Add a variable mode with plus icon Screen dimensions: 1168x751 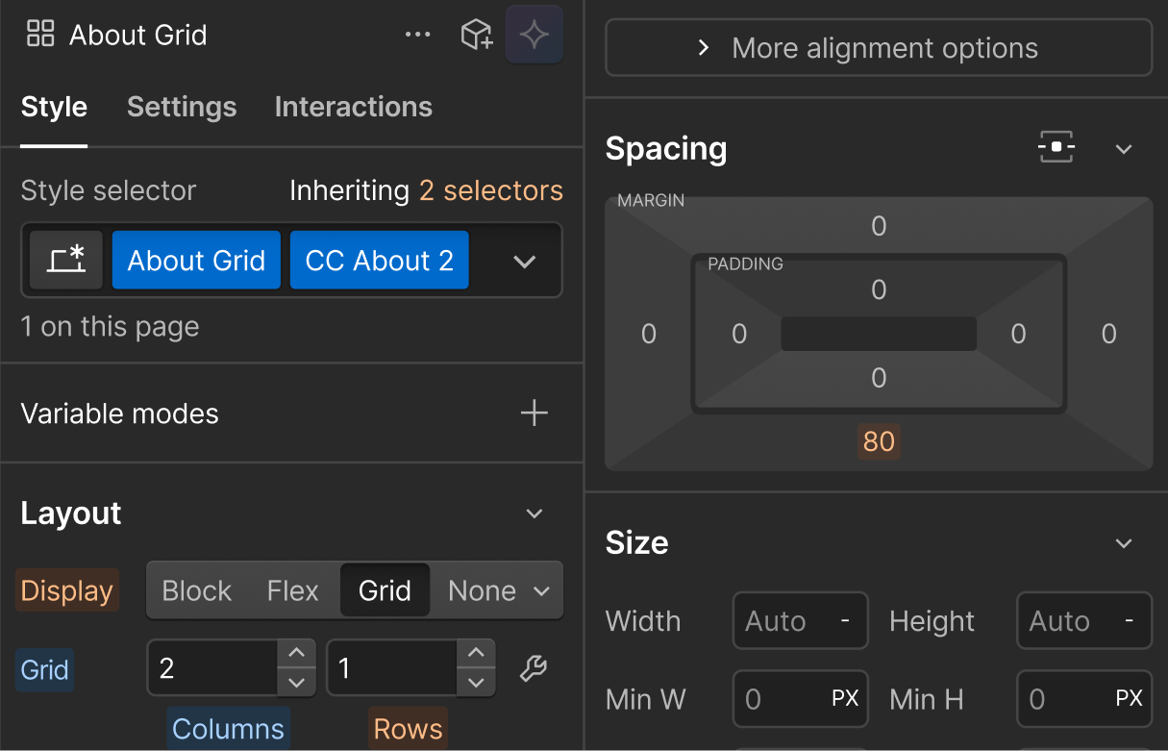tap(534, 413)
